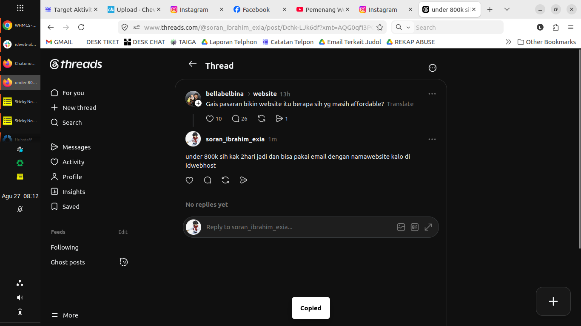This screenshot has height=326, width=581.
Task: Attach media using the image icon in the reply box
Action: pyautogui.click(x=401, y=227)
